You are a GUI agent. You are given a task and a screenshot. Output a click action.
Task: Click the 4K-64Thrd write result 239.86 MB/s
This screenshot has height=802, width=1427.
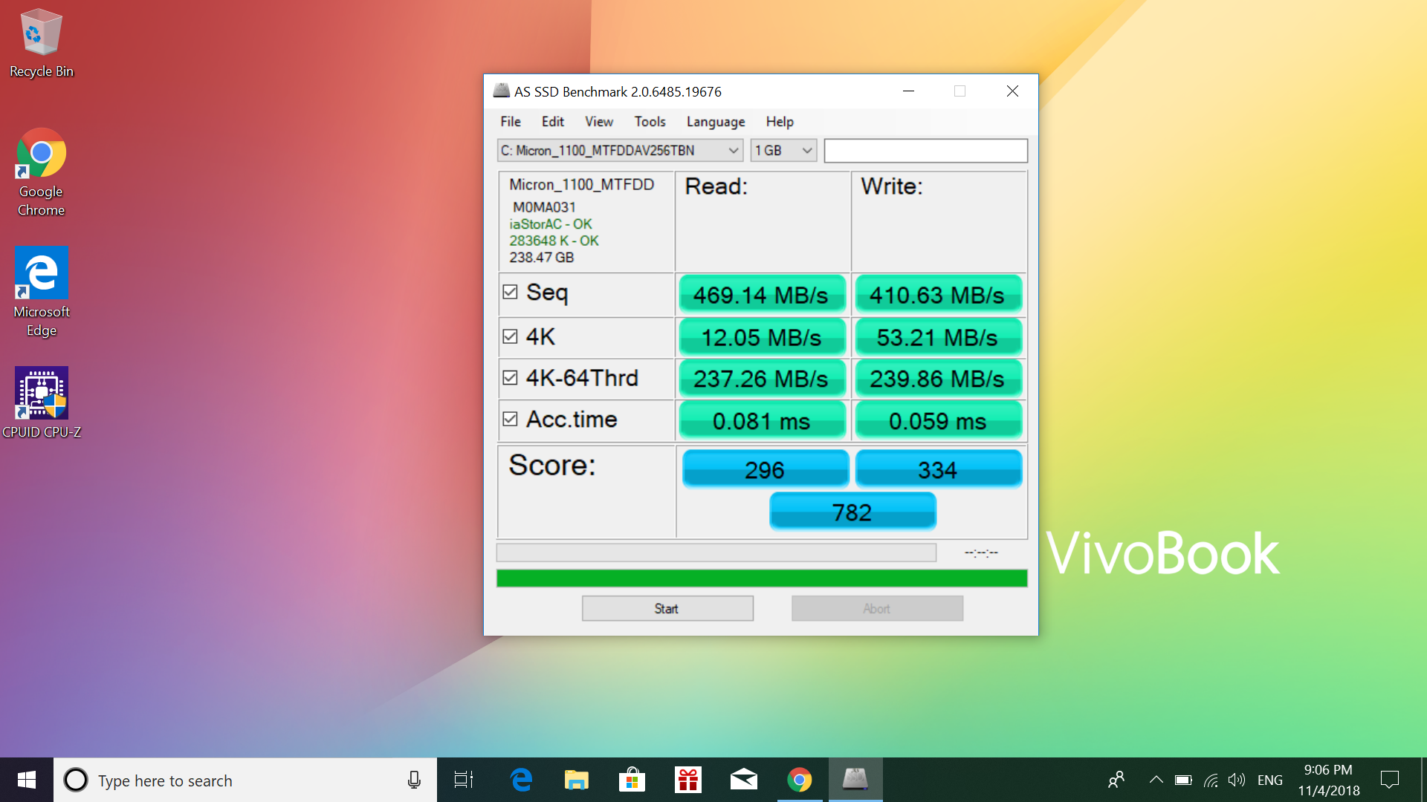point(938,378)
